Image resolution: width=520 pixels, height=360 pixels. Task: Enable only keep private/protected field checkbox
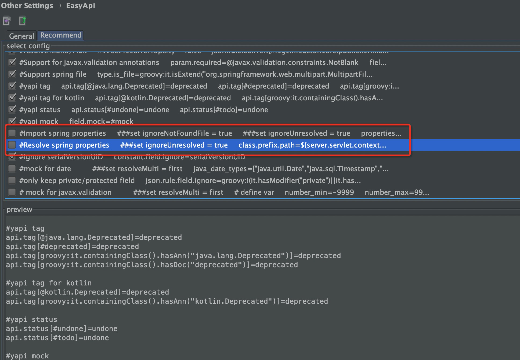click(12, 180)
